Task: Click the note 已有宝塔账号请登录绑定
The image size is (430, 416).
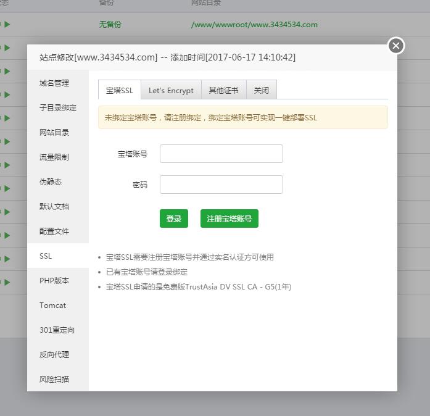Action: 147,272
